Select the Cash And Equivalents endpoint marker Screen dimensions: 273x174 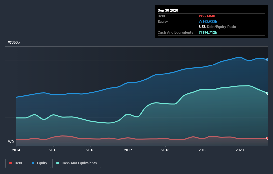[267, 93]
